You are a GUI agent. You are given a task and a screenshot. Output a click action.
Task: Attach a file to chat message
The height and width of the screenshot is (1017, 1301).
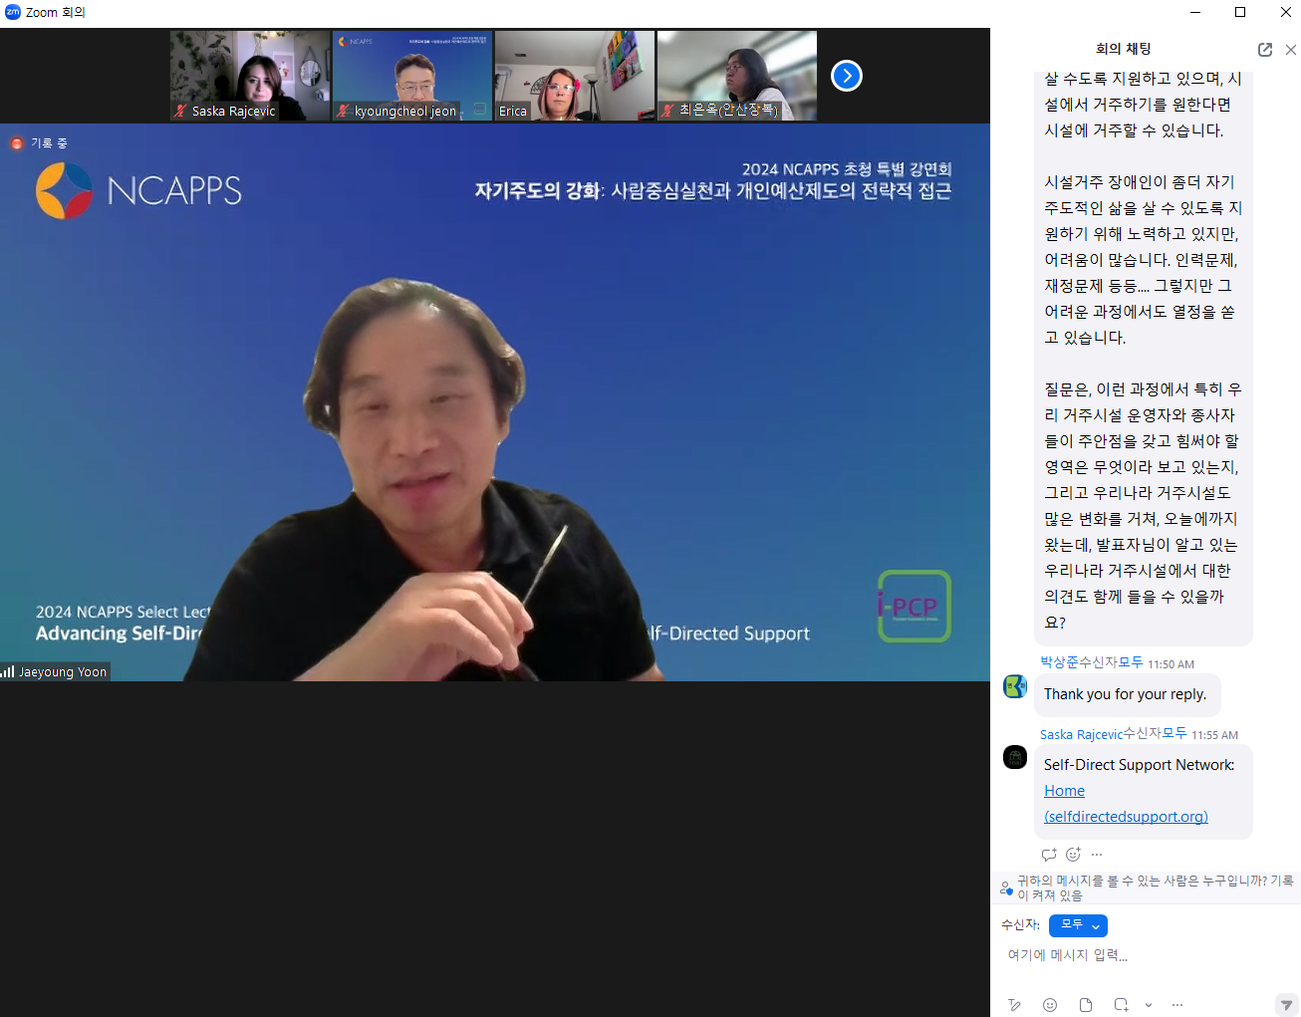click(x=1085, y=1005)
